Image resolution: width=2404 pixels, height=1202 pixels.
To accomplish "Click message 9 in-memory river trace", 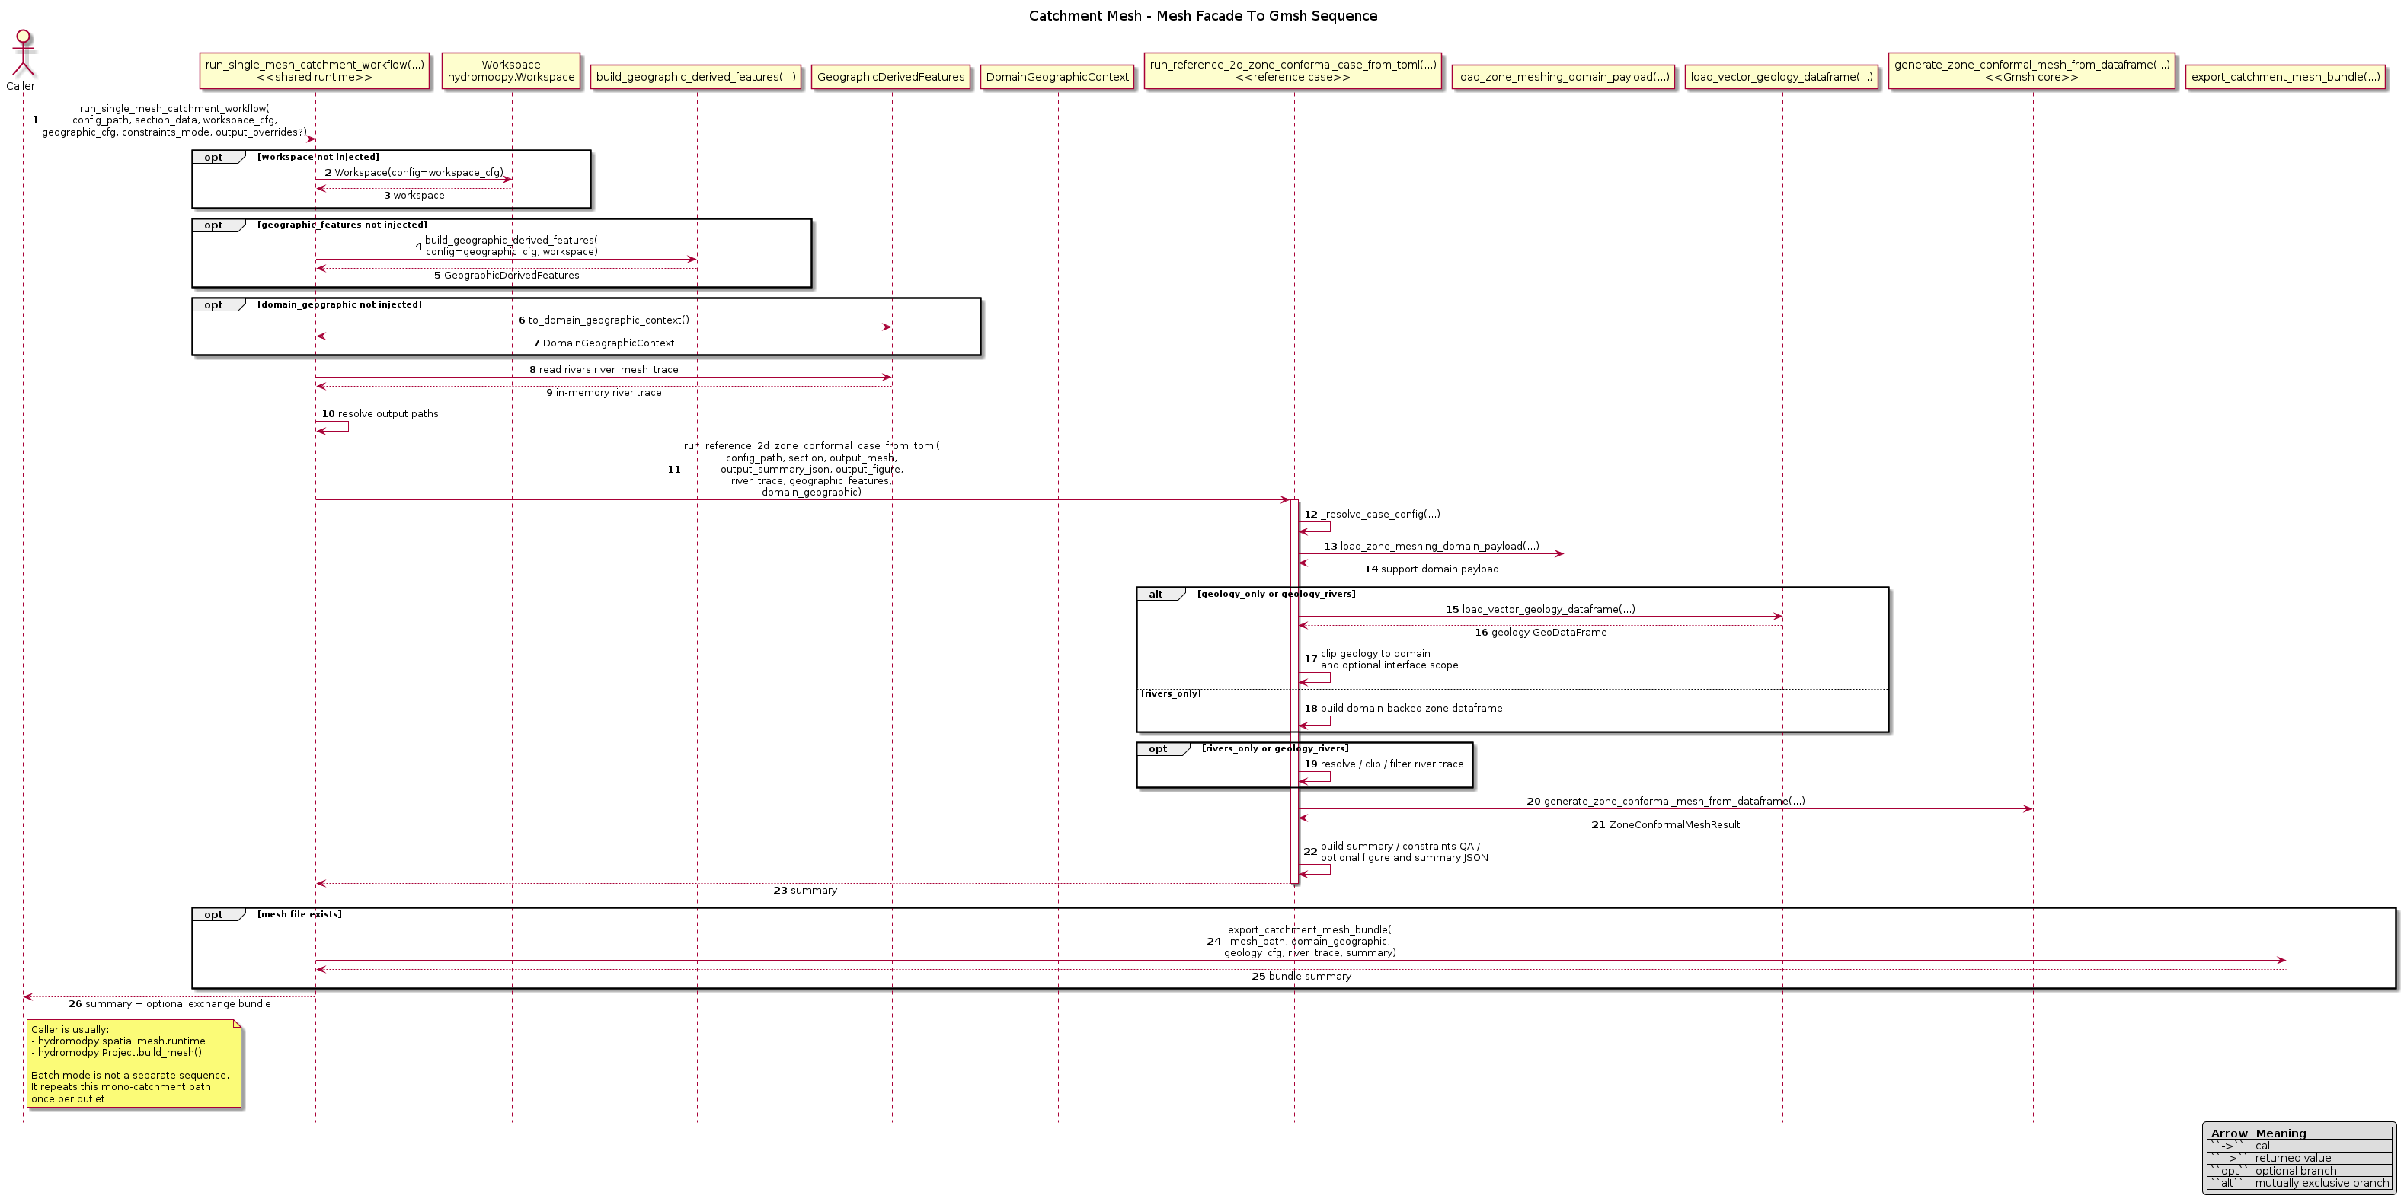I will (604, 394).
